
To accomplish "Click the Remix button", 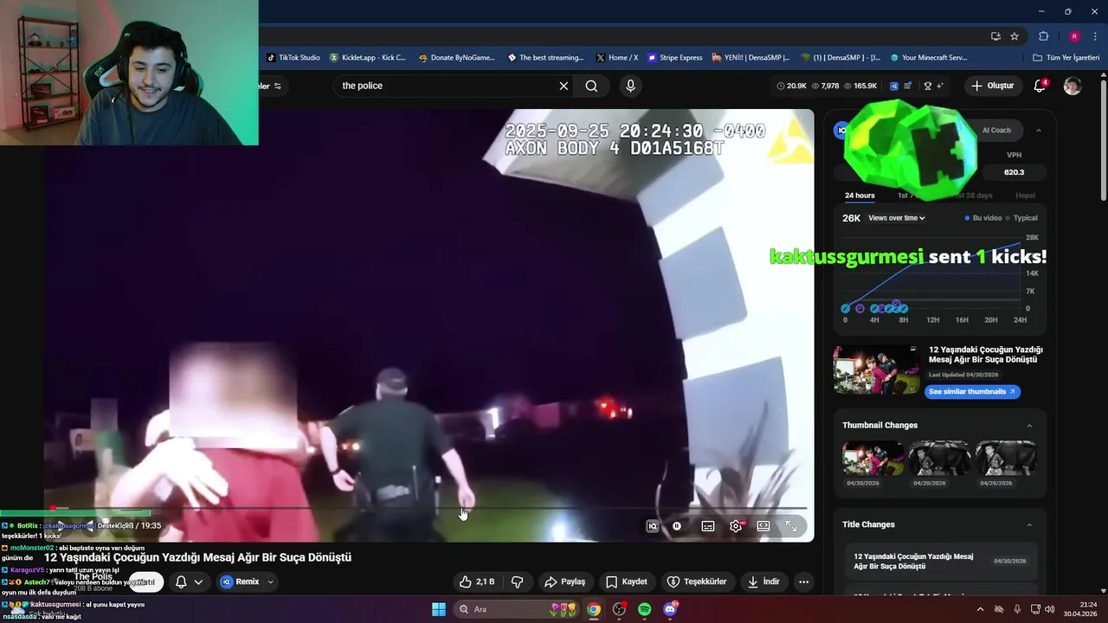I will tap(240, 581).
